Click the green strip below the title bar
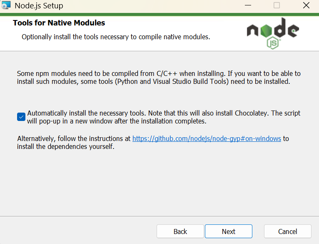Image resolution: width=319 pixels, height=244 pixels. [x=159, y=15]
